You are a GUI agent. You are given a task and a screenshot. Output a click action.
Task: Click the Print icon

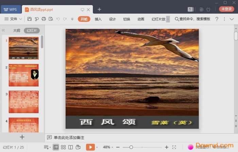44,19
